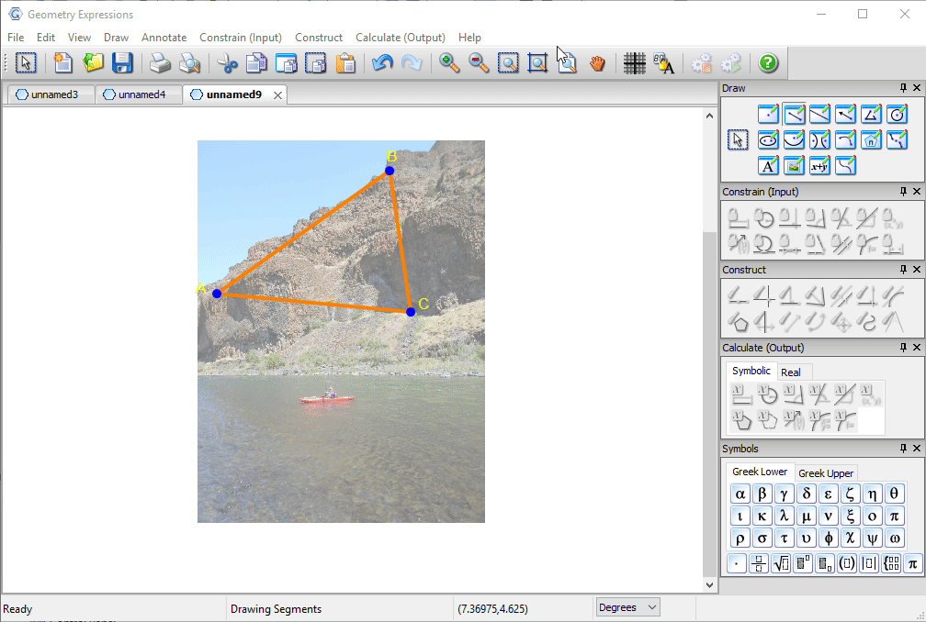Select point C on the triangle
The width and height of the screenshot is (926, 622).
coord(411,312)
